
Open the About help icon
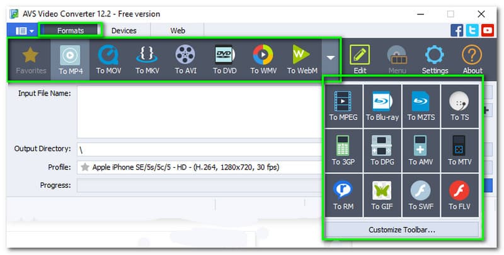point(472,59)
